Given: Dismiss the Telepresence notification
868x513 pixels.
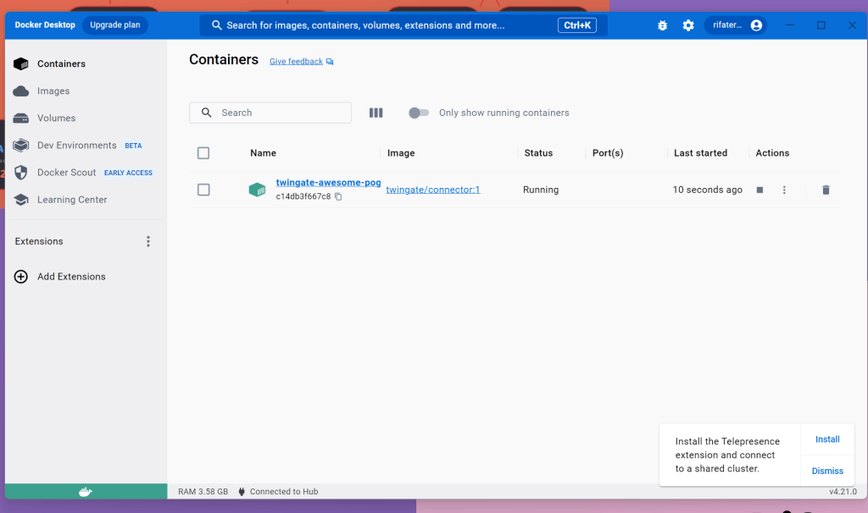Looking at the screenshot, I should point(827,471).
